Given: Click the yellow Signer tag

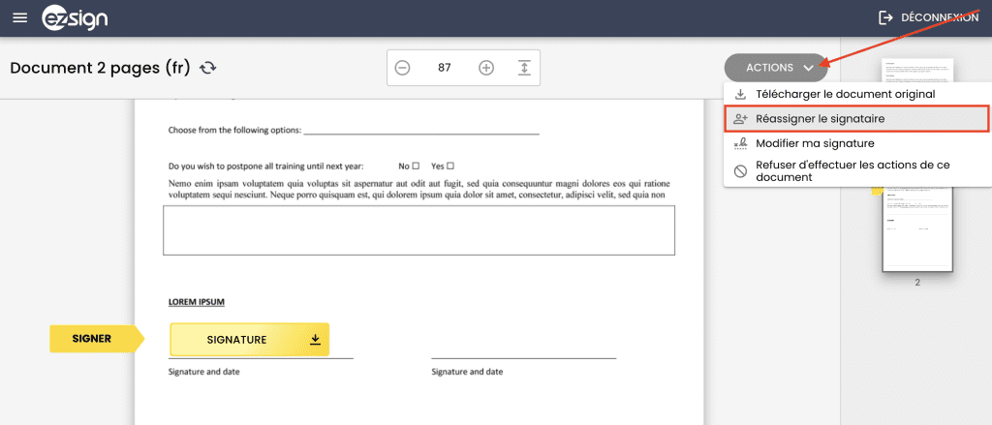Looking at the screenshot, I should tap(94, 339).
